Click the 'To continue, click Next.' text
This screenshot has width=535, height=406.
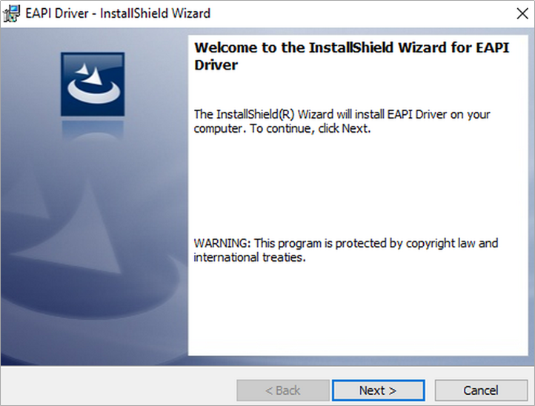310,129
